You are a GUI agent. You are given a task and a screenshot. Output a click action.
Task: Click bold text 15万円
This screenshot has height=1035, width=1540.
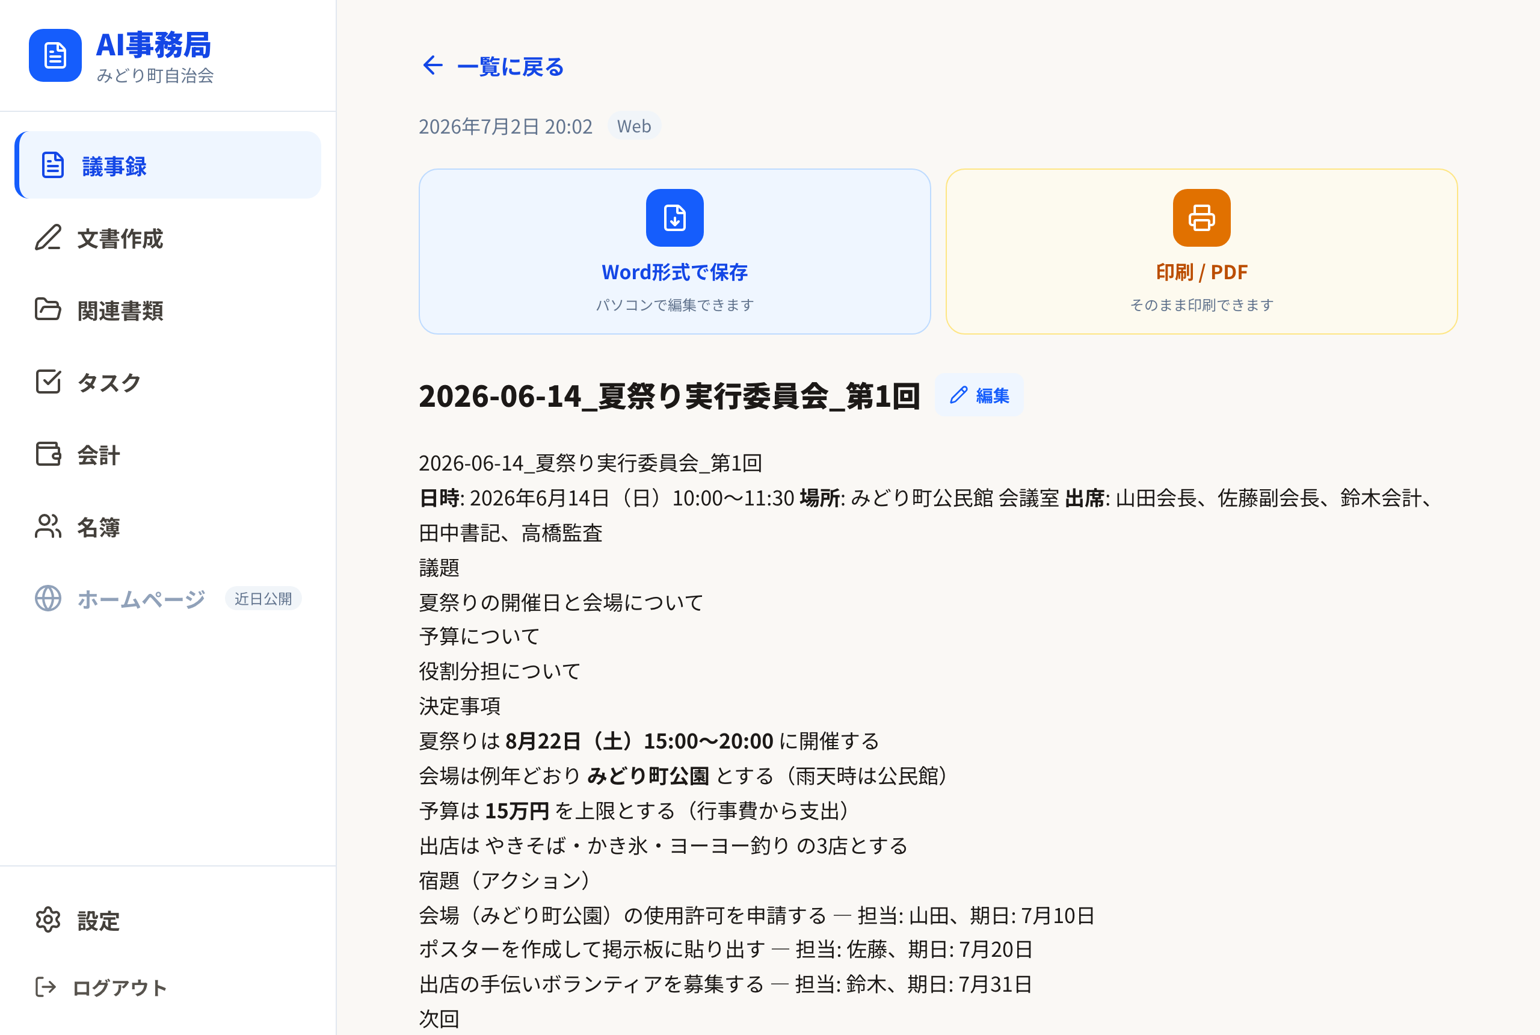pyautogui.click(x=517, y=811)
